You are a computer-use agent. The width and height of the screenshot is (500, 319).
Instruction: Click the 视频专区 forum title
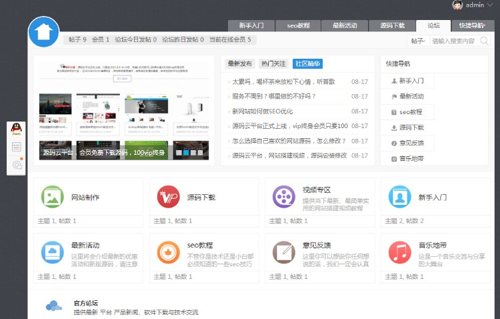317,190
